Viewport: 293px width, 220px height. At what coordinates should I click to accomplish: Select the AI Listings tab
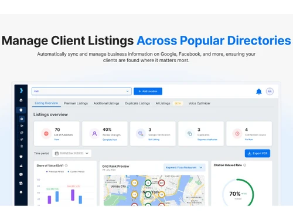coord(163,103)
